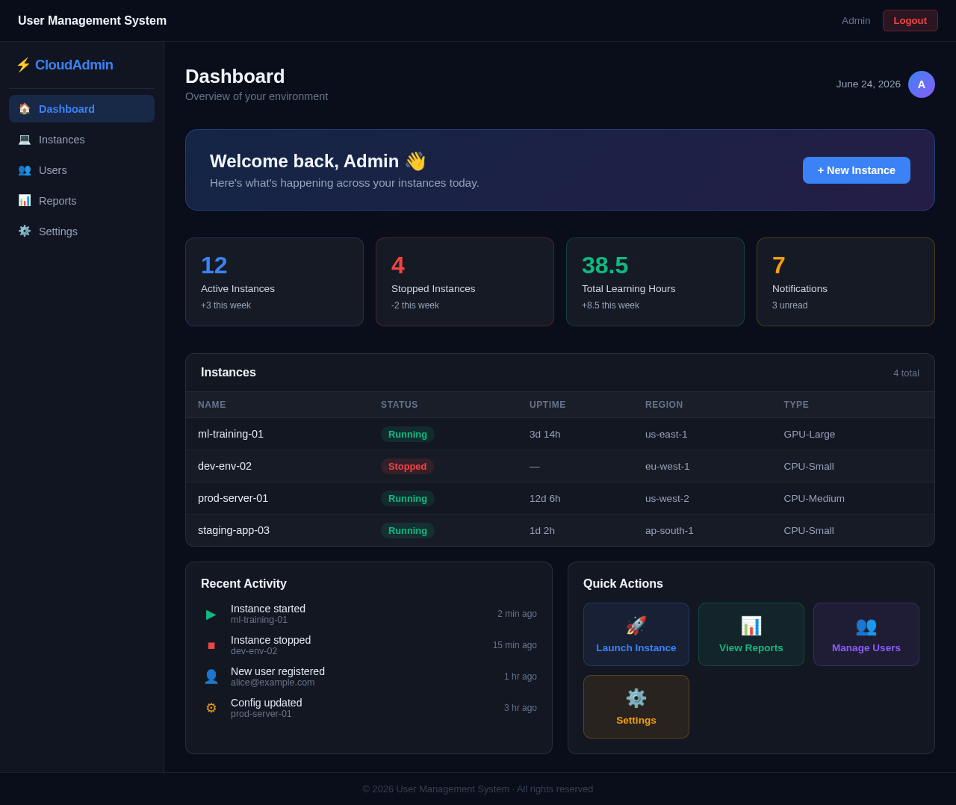Viewport: 956px width, 805px height.
Task: Click the gear icon for Config updated
Action: click(x=211, y=708)
